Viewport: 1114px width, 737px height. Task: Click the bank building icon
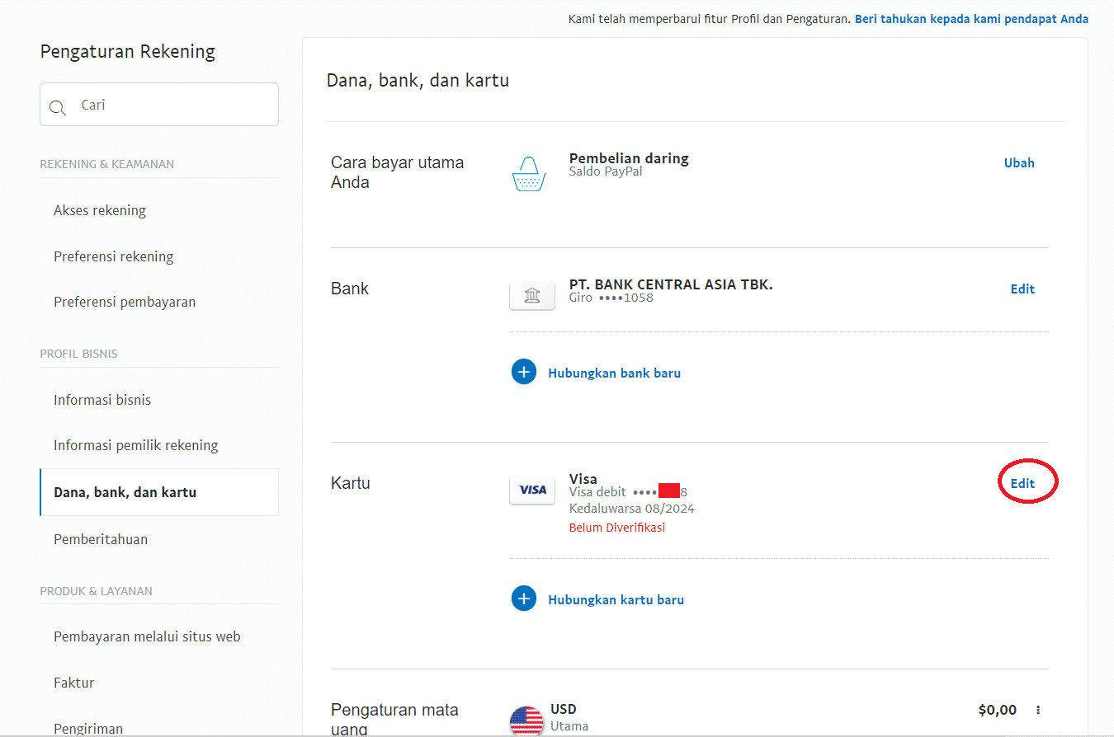[x=532, y=296]
